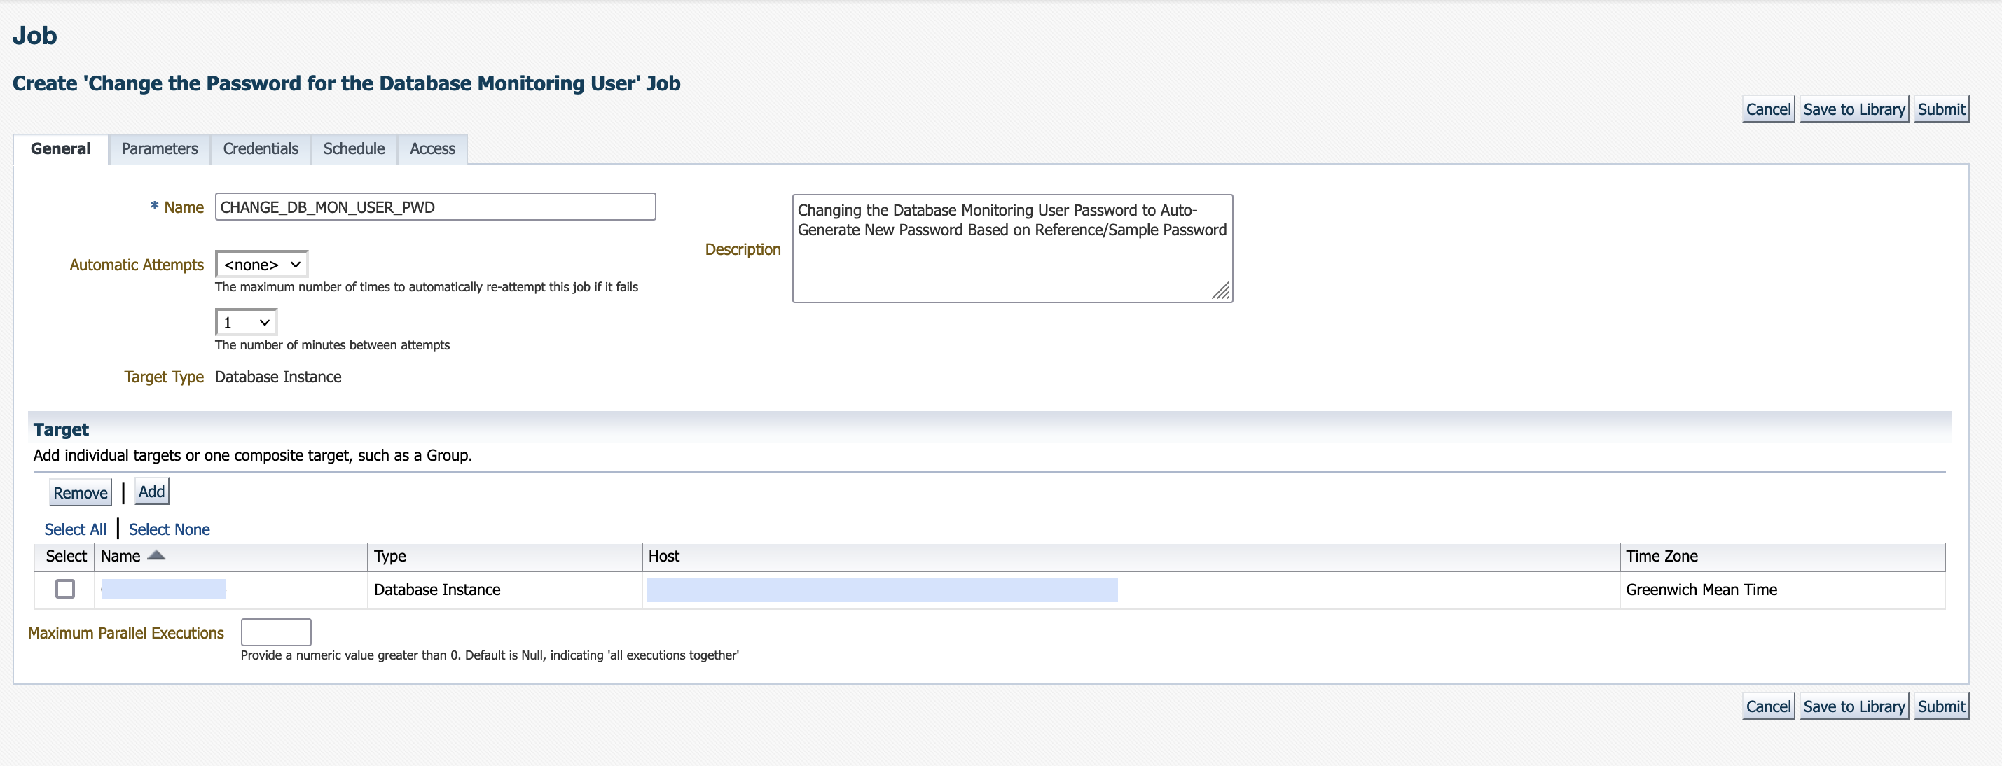Click the Name column sort arrow icon
Viewport: 2002px width, 766px height.
point(156,555)
